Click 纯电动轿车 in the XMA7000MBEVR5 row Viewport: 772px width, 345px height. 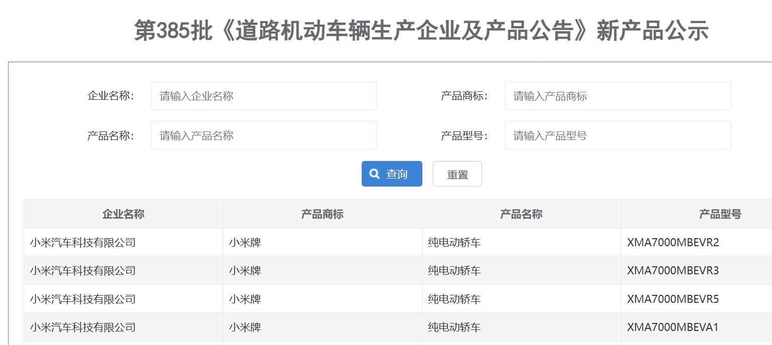click(454, 299)
